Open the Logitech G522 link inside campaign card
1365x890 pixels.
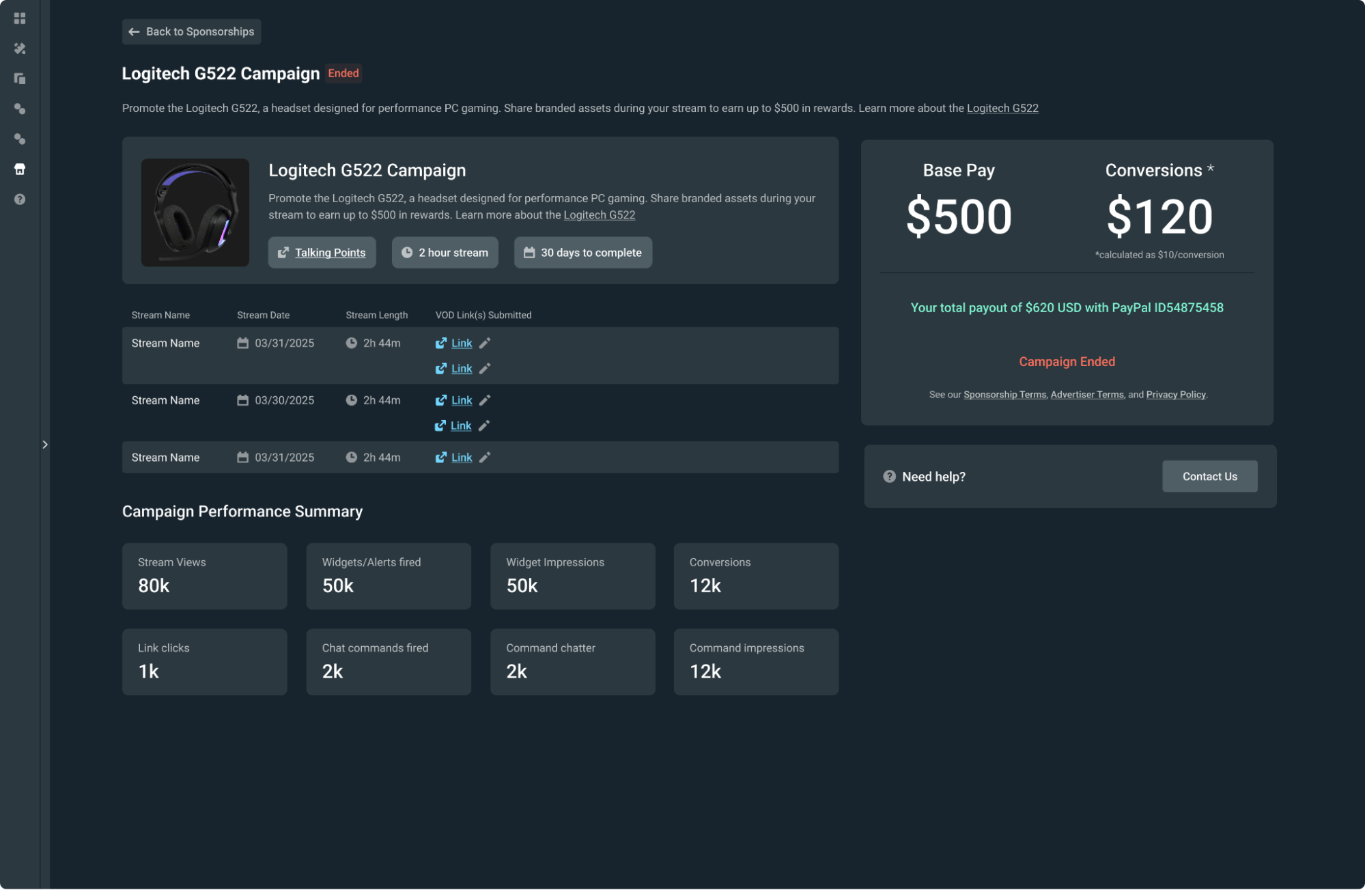coord(599,214)
